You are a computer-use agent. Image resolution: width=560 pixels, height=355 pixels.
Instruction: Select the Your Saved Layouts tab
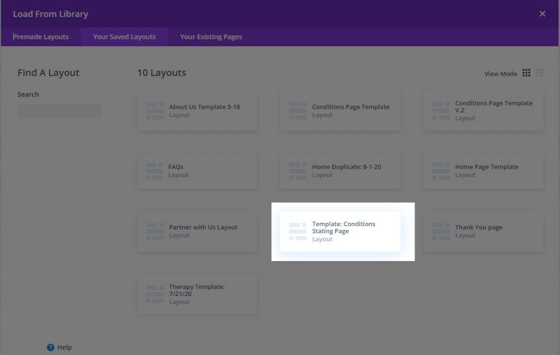coord(124,37)
